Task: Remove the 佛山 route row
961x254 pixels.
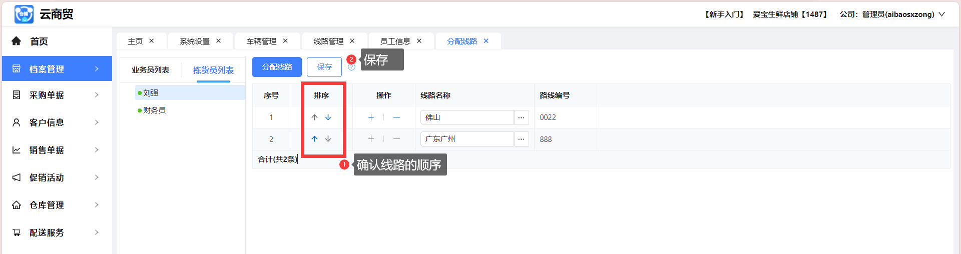Action: click(x=396, y=117)
